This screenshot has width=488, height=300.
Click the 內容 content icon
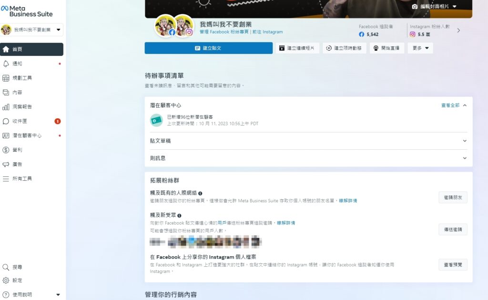pos(6,92)
